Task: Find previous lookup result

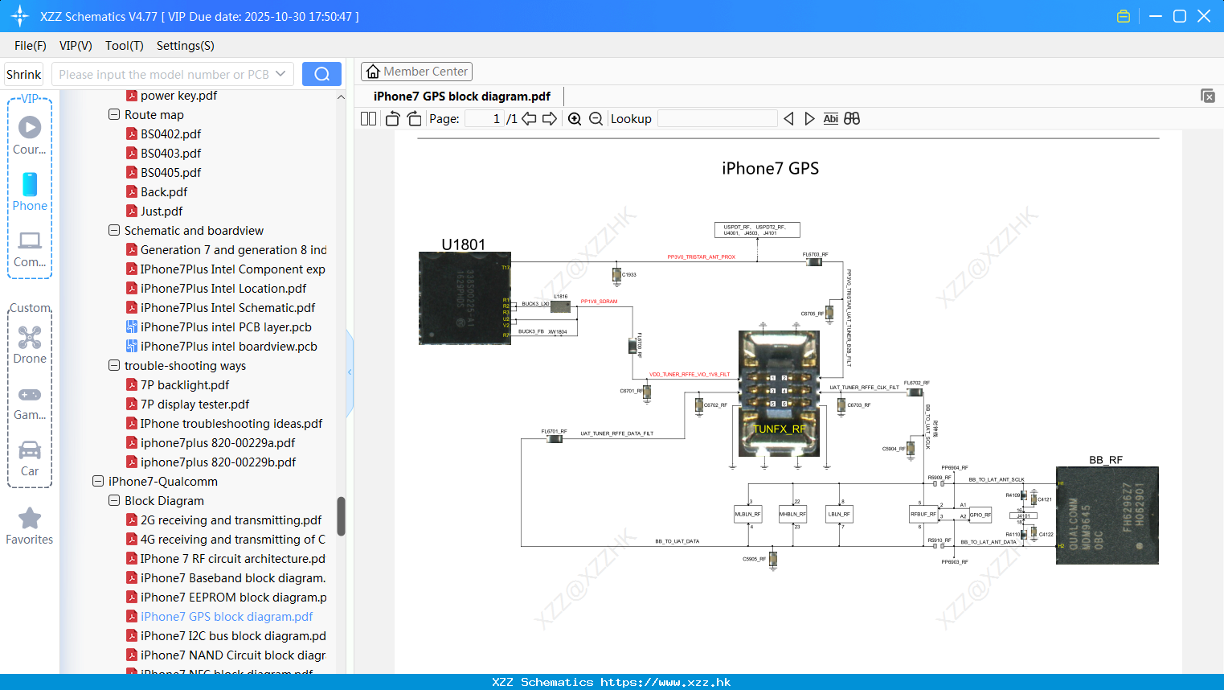Action: (788, 119)
